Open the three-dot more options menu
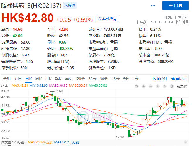Viewport: 192px width, 146px height. [153, 5]
